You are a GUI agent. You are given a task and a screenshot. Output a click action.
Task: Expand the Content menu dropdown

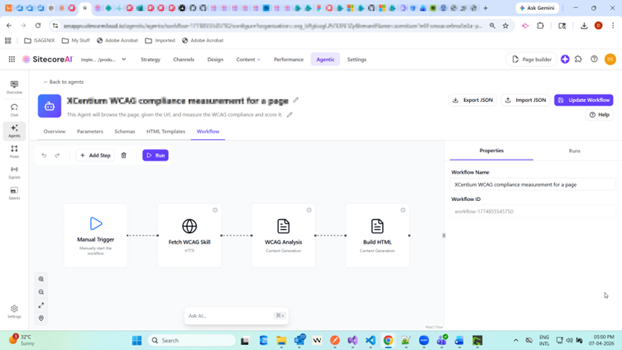point(248,60)
